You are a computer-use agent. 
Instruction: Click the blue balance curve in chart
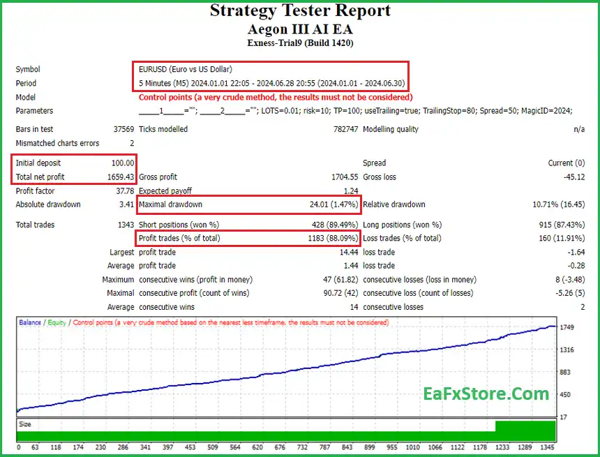click(x=287, y=372)
